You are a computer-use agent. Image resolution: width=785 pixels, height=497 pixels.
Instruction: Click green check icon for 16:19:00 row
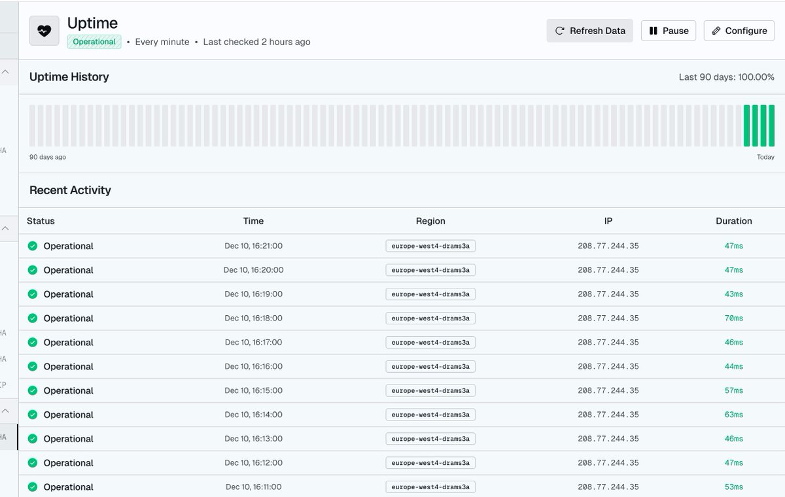(33, 294)
